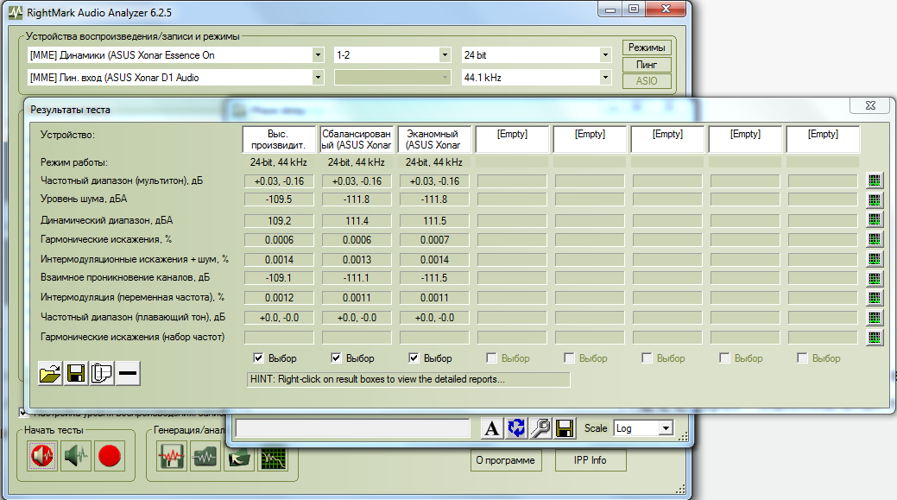Open the graph for Частотный диапазон (мультитон) row
The image size is (897, 500).
pos(874,180)
